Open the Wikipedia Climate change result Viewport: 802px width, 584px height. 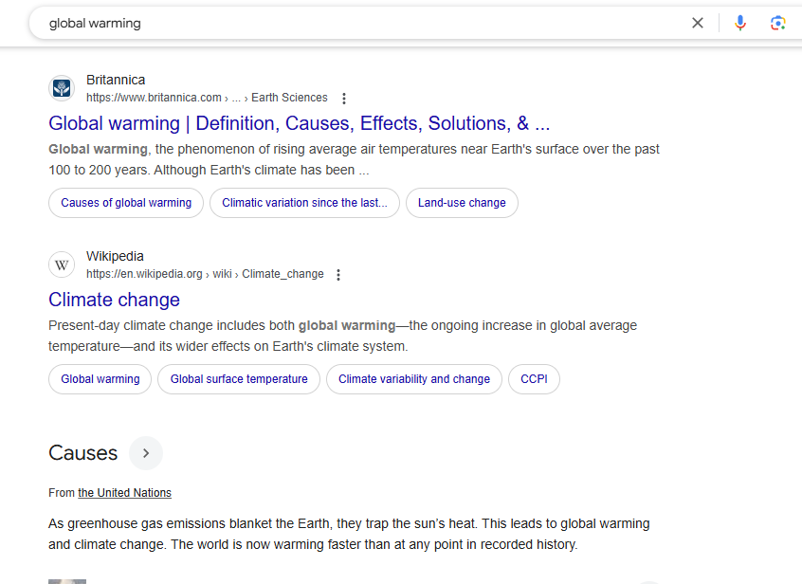click(x=114, y=300)
